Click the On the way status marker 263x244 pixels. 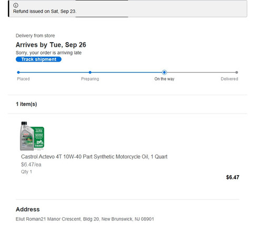[164, 72]
